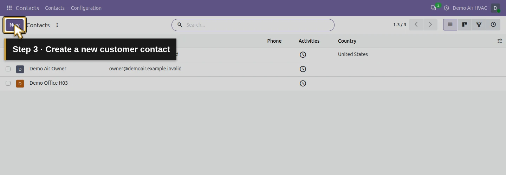Open the Demo Air HVAC company switcher
506x175 pixels.
(x=470, y=8)
